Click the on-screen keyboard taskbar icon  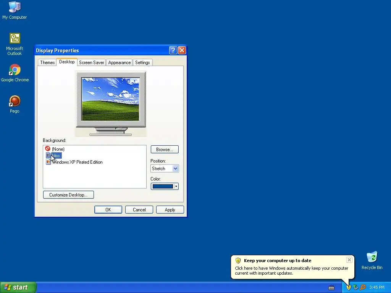[x=331, y=288]
